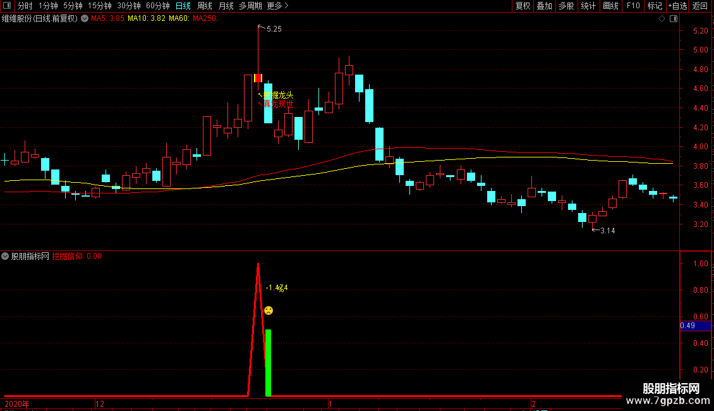
Task: Click the MA5: 3.85 label
Action: (x=107, y=18)
